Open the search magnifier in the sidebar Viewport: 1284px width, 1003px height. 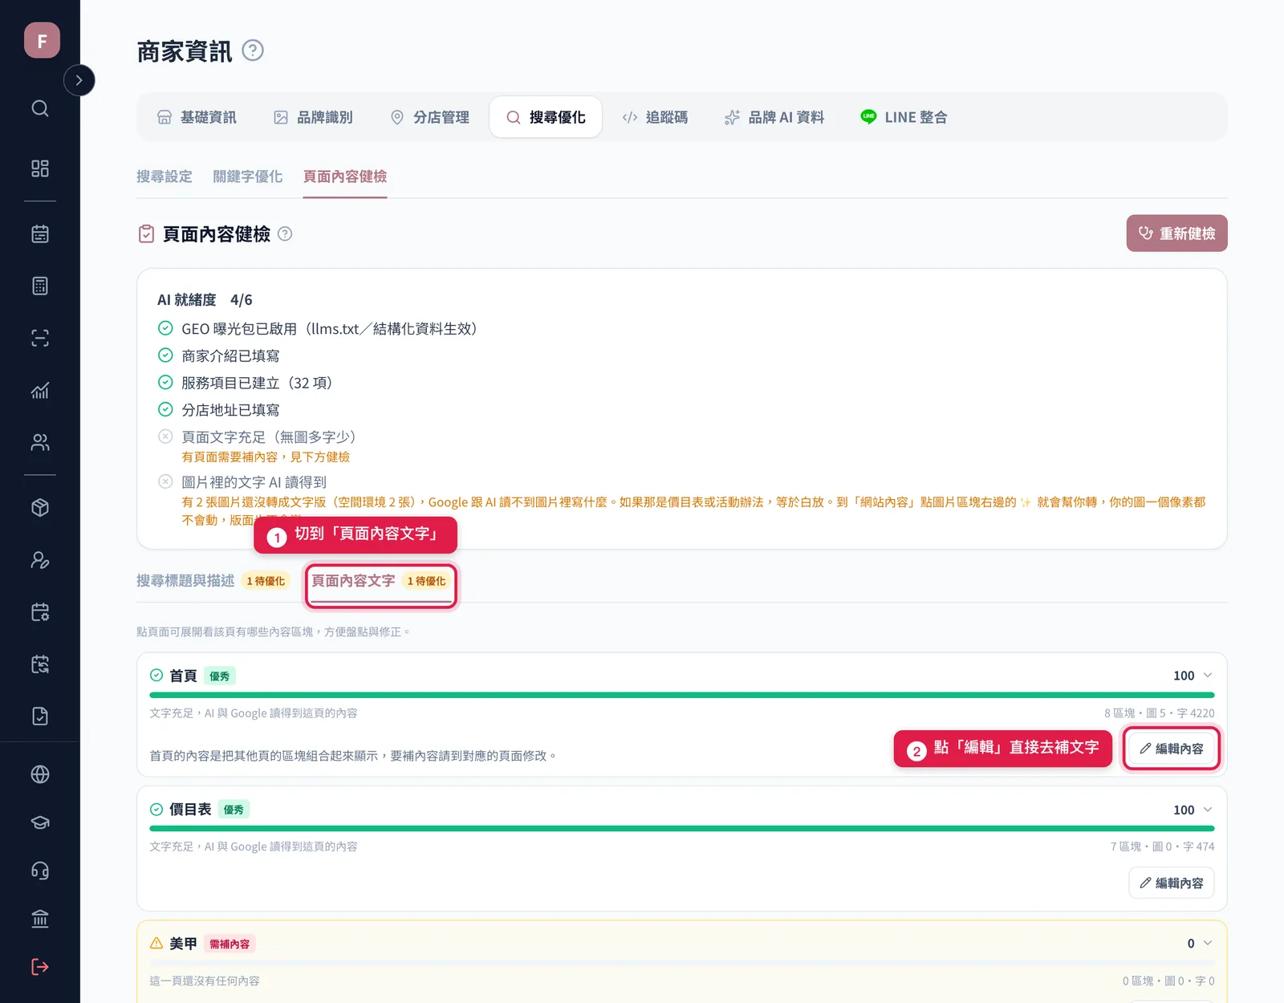[40, 108]
